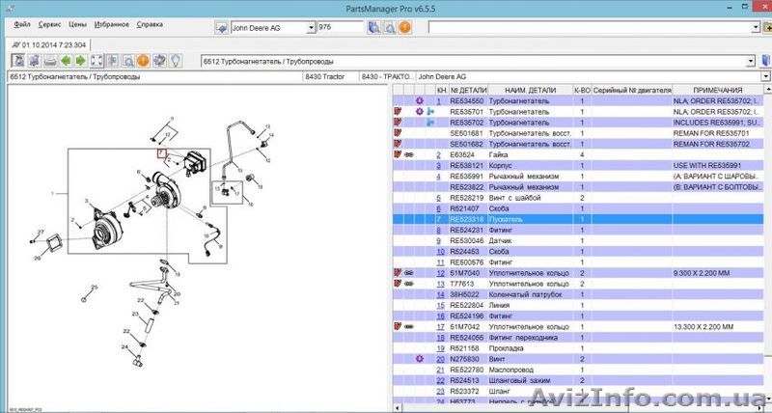Click the lightbulb icon in toolbar
772x413 pixels.
click(176, 62)
